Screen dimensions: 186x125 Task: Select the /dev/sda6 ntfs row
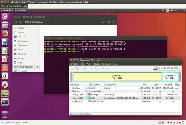(x=125, y=98)
